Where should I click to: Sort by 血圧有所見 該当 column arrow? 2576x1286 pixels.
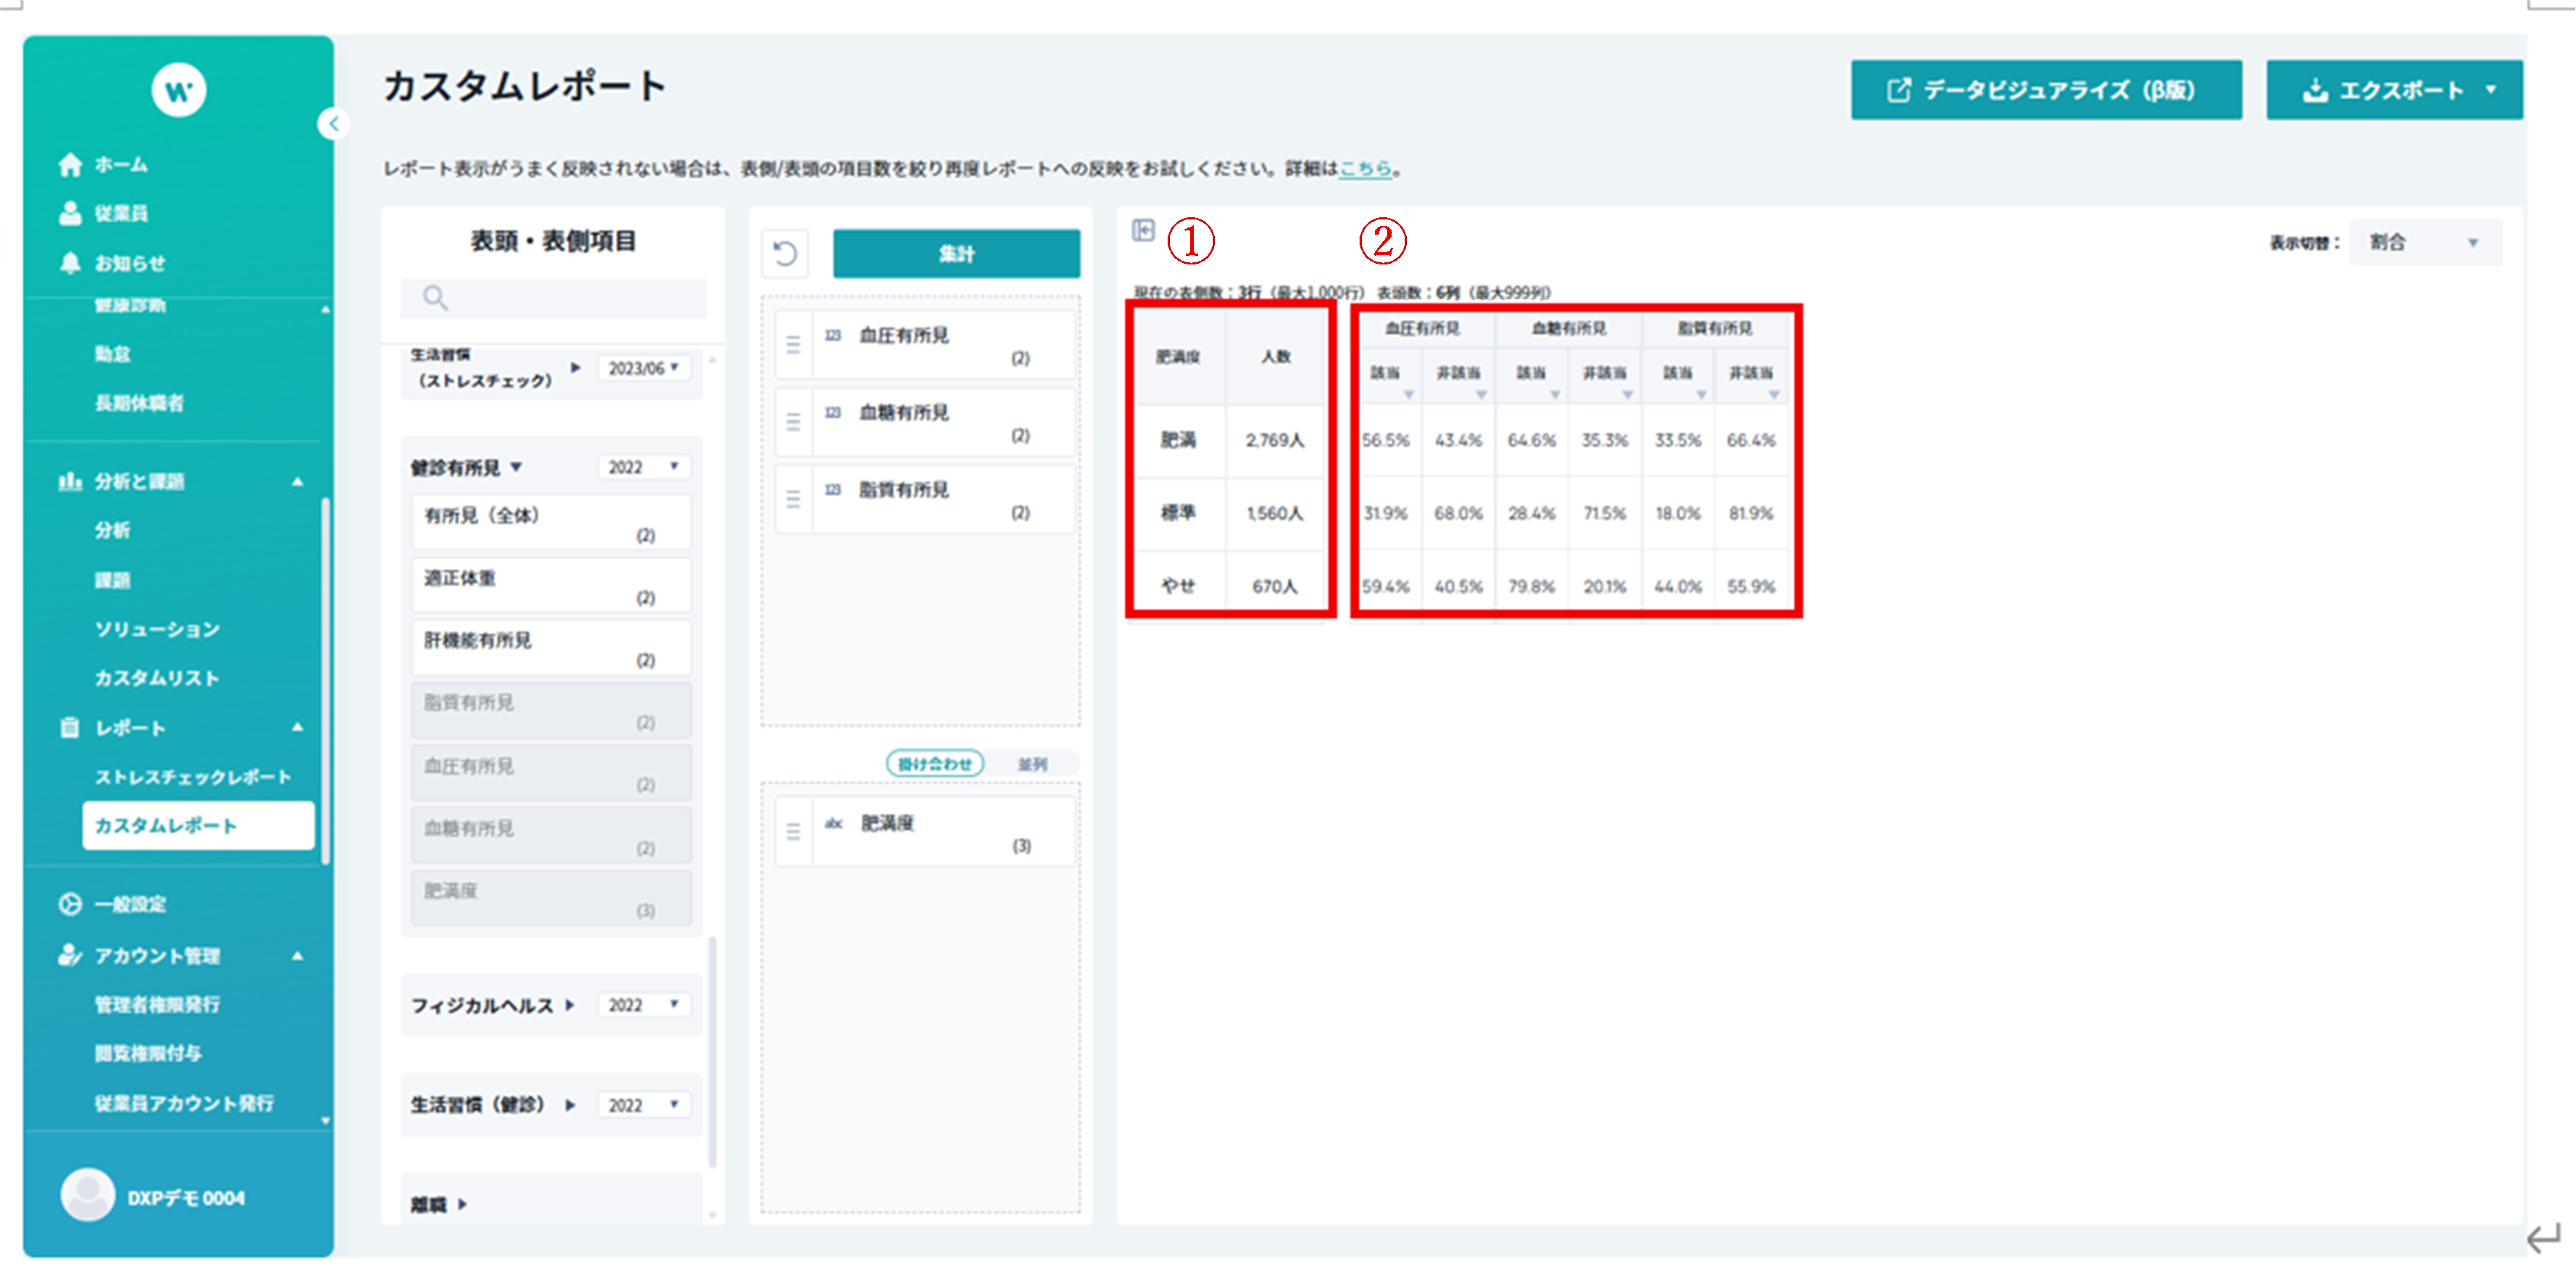coord(1408,395)
